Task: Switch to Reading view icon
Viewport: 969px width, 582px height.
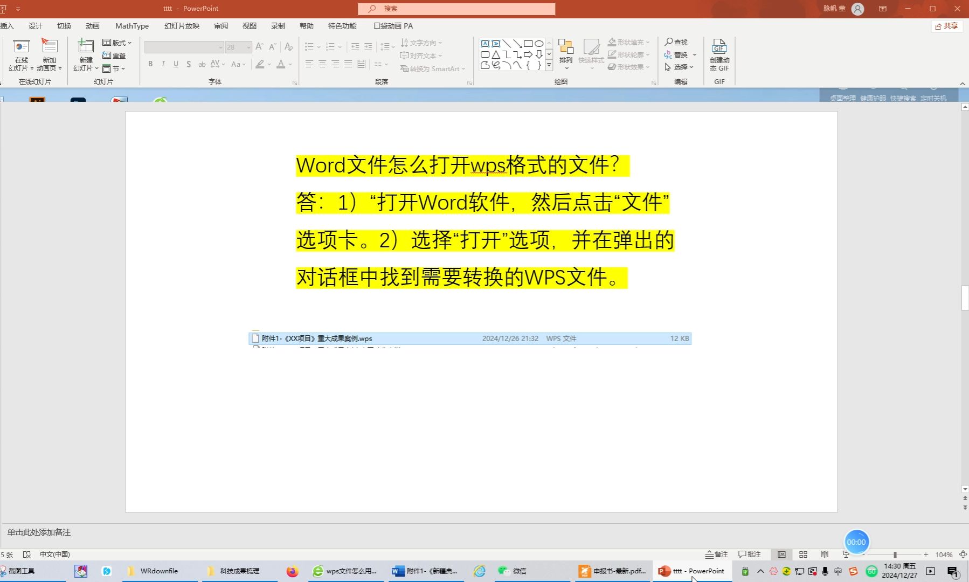Action: [x=825, y=555]
